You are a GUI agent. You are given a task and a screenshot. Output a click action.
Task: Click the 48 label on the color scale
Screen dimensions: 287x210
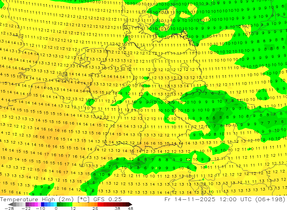coord(131,208)
